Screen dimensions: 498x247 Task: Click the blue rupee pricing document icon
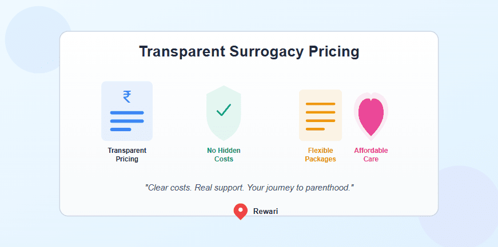[127, 111]
